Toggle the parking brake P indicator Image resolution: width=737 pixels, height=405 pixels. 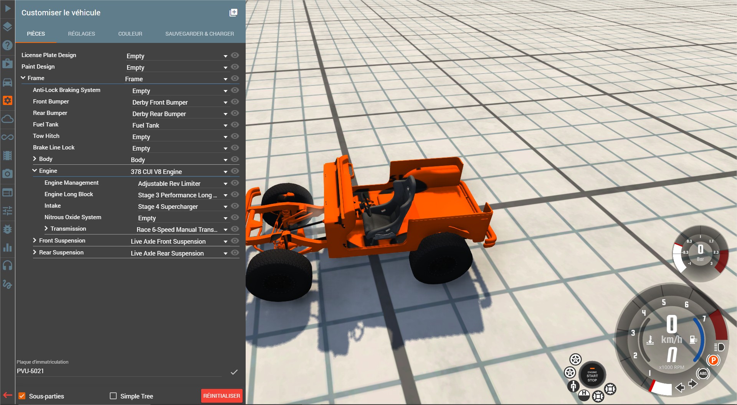click(713, 360)
